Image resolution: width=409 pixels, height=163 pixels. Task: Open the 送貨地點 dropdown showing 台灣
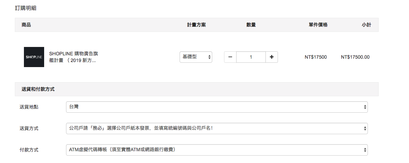(217, 107)
